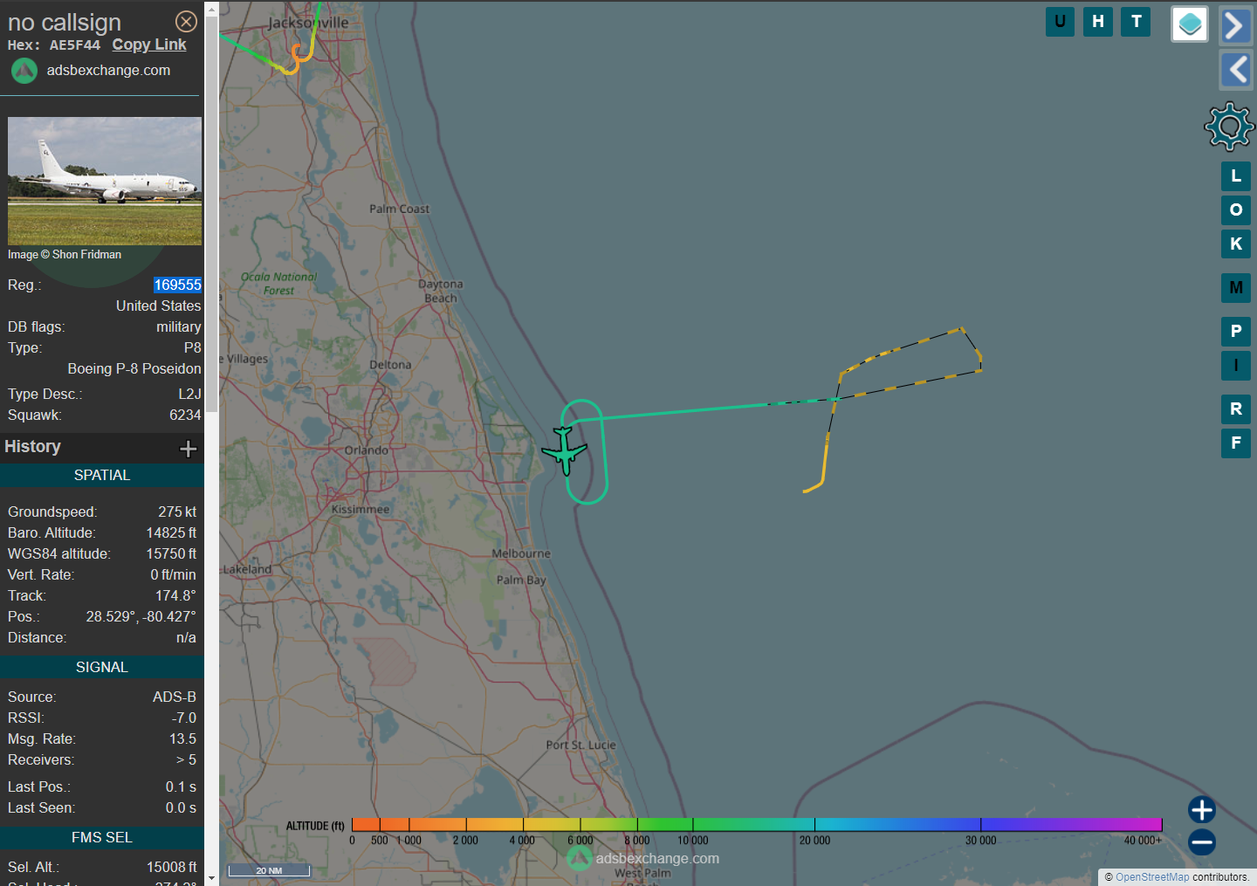Image resolution: width=1257 pixels, height=886 pixels.
Task: Click the sidebar scrollbar down arrow
Action: 211,878
